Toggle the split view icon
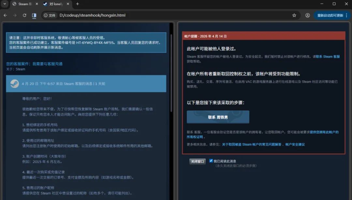 pyautogui.click(x=34, y=15)
